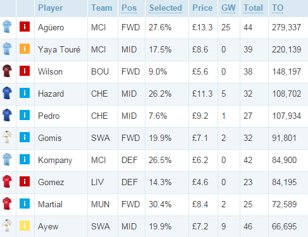The height and width of the screenshot is (237, 308).
Task: Open Wilson's red info icon
Action: click(x=25, y=71)
